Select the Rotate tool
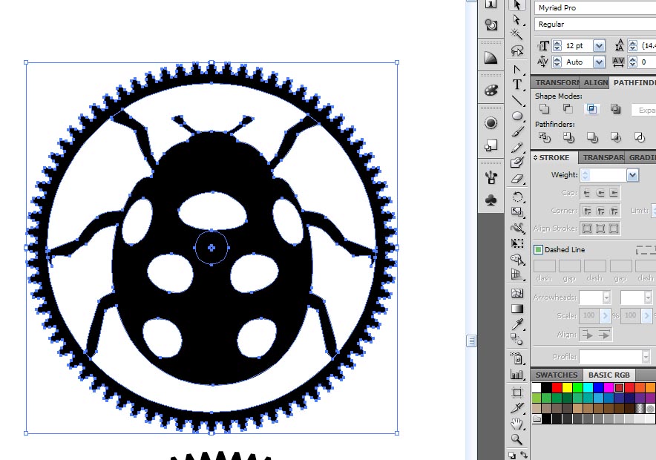This screenshot has width=656, height=460. pyautogui.click(x=517, y=197)
